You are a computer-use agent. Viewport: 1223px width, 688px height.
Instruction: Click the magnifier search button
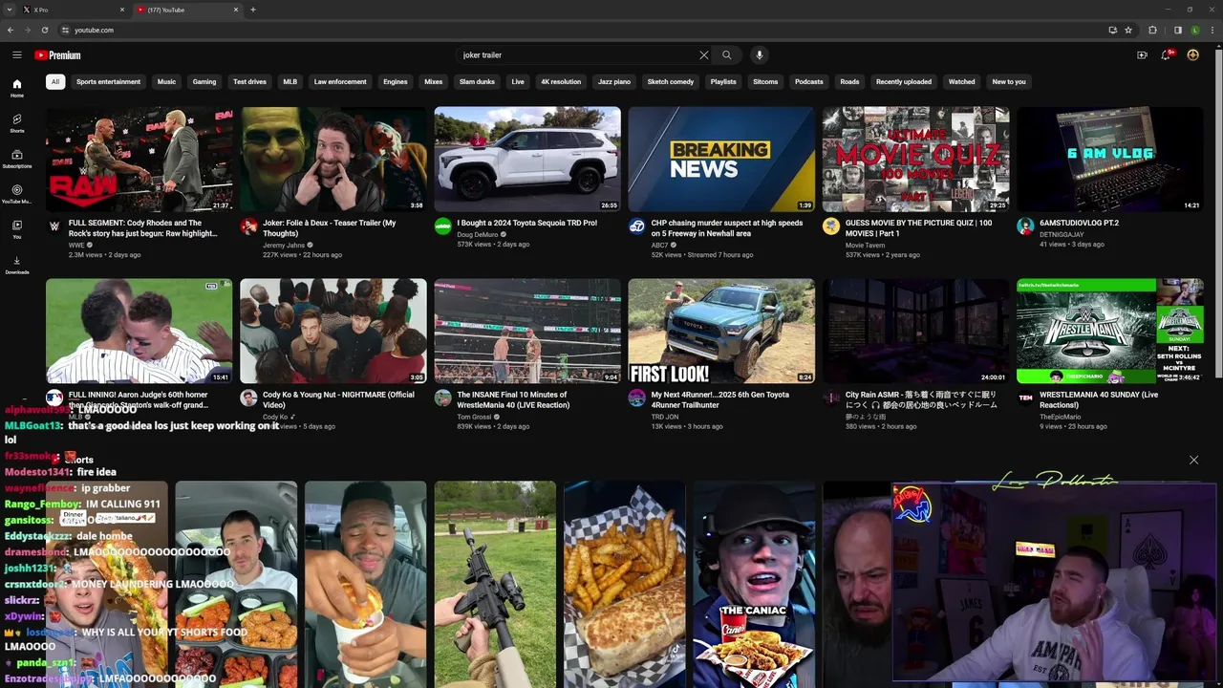726,55
